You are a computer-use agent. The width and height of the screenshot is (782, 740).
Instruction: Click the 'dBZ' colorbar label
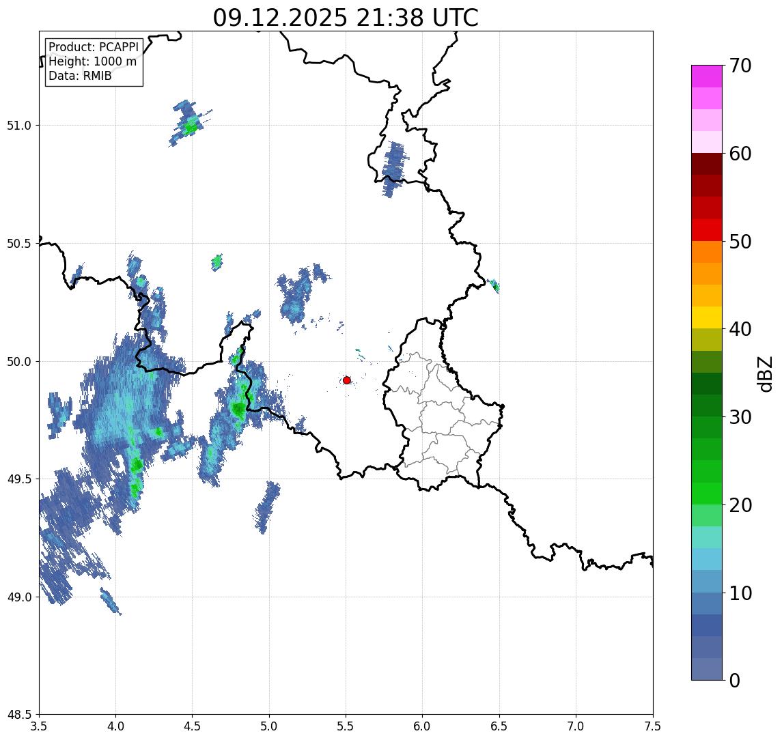point(764,374)
